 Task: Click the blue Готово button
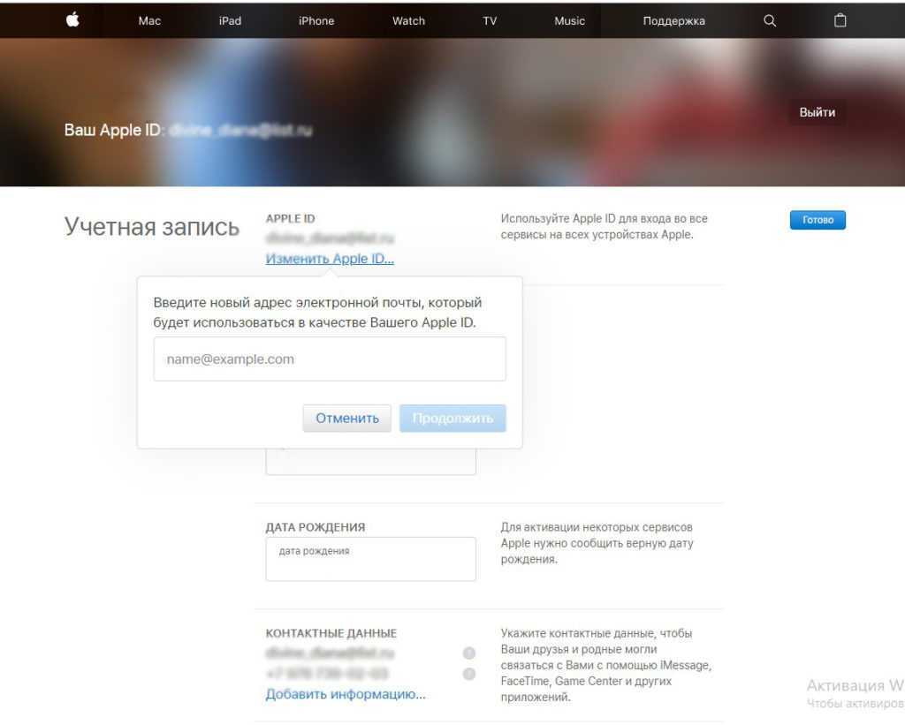point(818,220)
